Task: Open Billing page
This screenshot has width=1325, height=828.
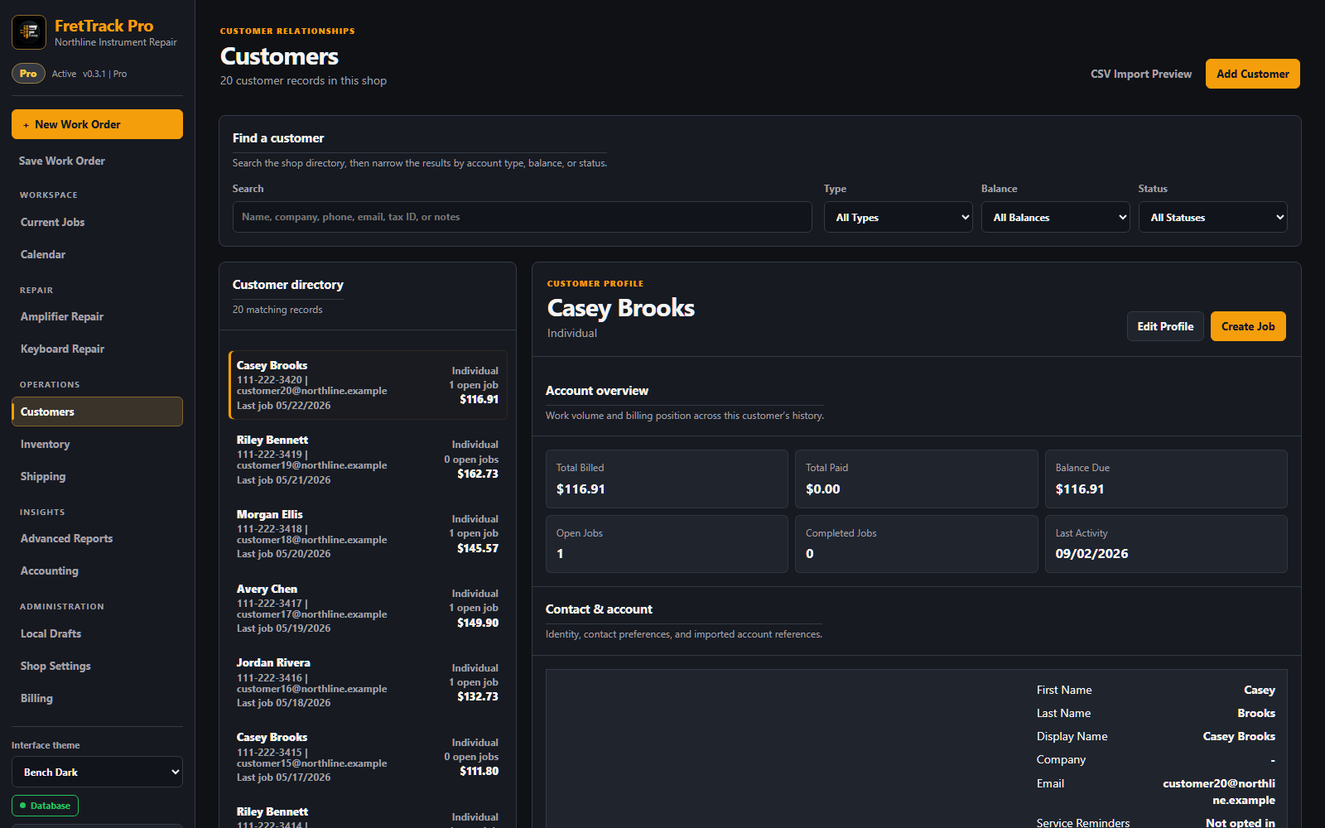Action: pos(97,698)
